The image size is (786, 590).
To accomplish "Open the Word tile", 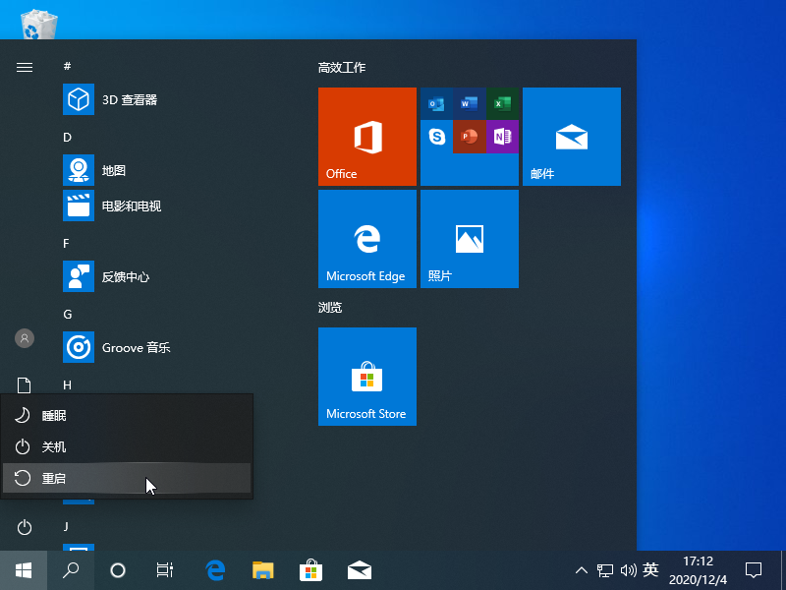I will [469, 102].
